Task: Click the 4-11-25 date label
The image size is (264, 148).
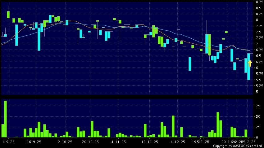Action: pos(118,141)
